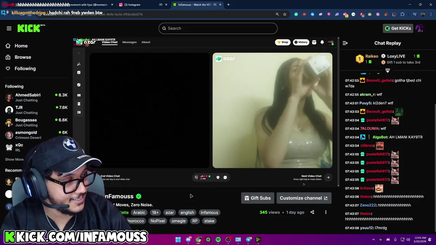Show hidden system tray icons
The height and width of the screenshot is (245, 436).
click(x=373, y=240)
